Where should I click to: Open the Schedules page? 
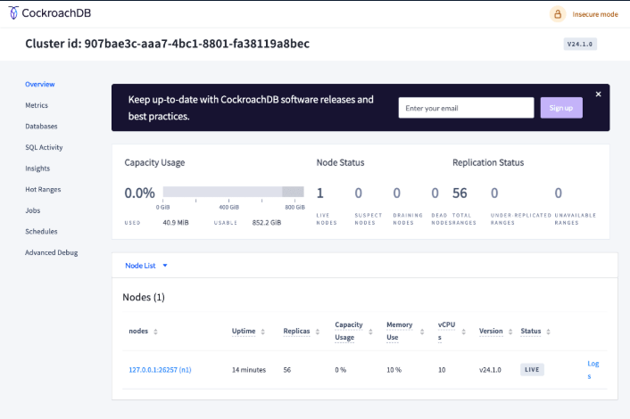click(x=41, y=232)
